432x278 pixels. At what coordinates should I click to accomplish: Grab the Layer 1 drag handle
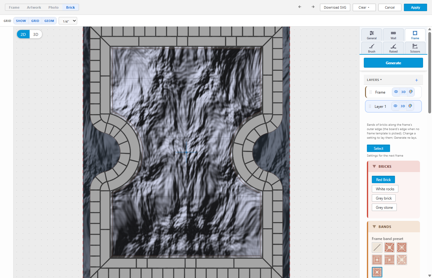tap(370, 106)
